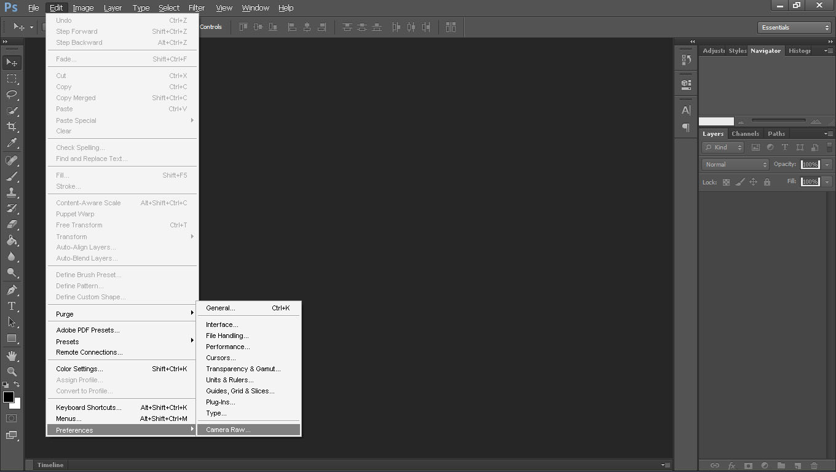This screenshot has width=836, height=472.
Task: Select the Lasso tool
Action: point(12,95)
